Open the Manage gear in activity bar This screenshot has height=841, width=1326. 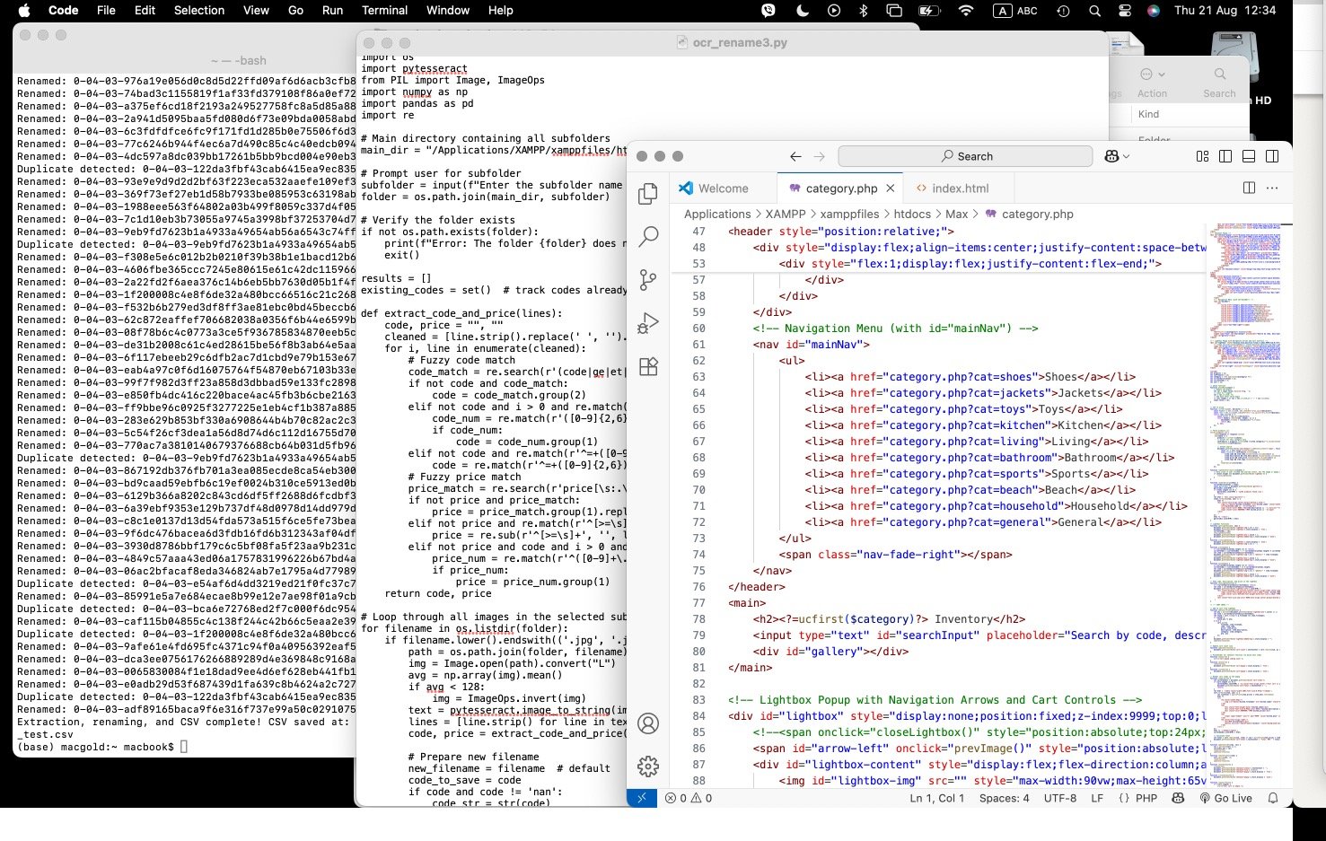pyautogui.click(x=648, y=767)
